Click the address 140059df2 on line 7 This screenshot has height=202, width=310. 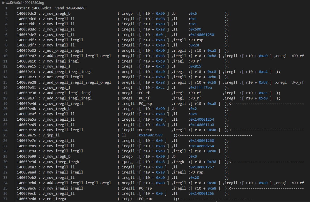[26, 40]
